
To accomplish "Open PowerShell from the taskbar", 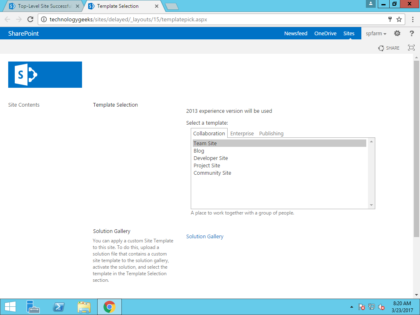I will (59, 307).
